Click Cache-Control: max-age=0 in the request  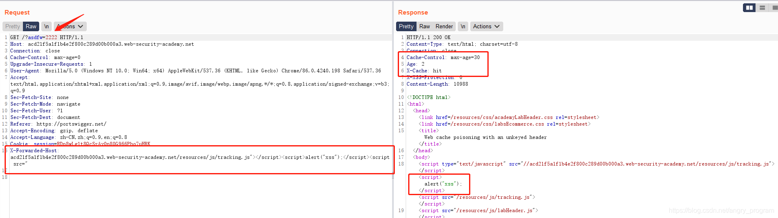point(45,57)
